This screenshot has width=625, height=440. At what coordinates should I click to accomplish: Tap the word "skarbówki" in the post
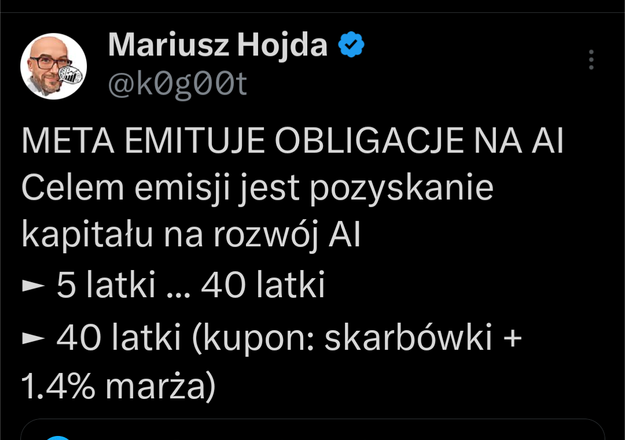coord(408,338)
